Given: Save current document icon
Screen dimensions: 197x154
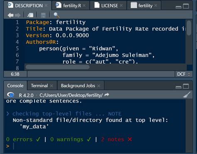Looking at the screenshot, I should click(x=43, y=15).
